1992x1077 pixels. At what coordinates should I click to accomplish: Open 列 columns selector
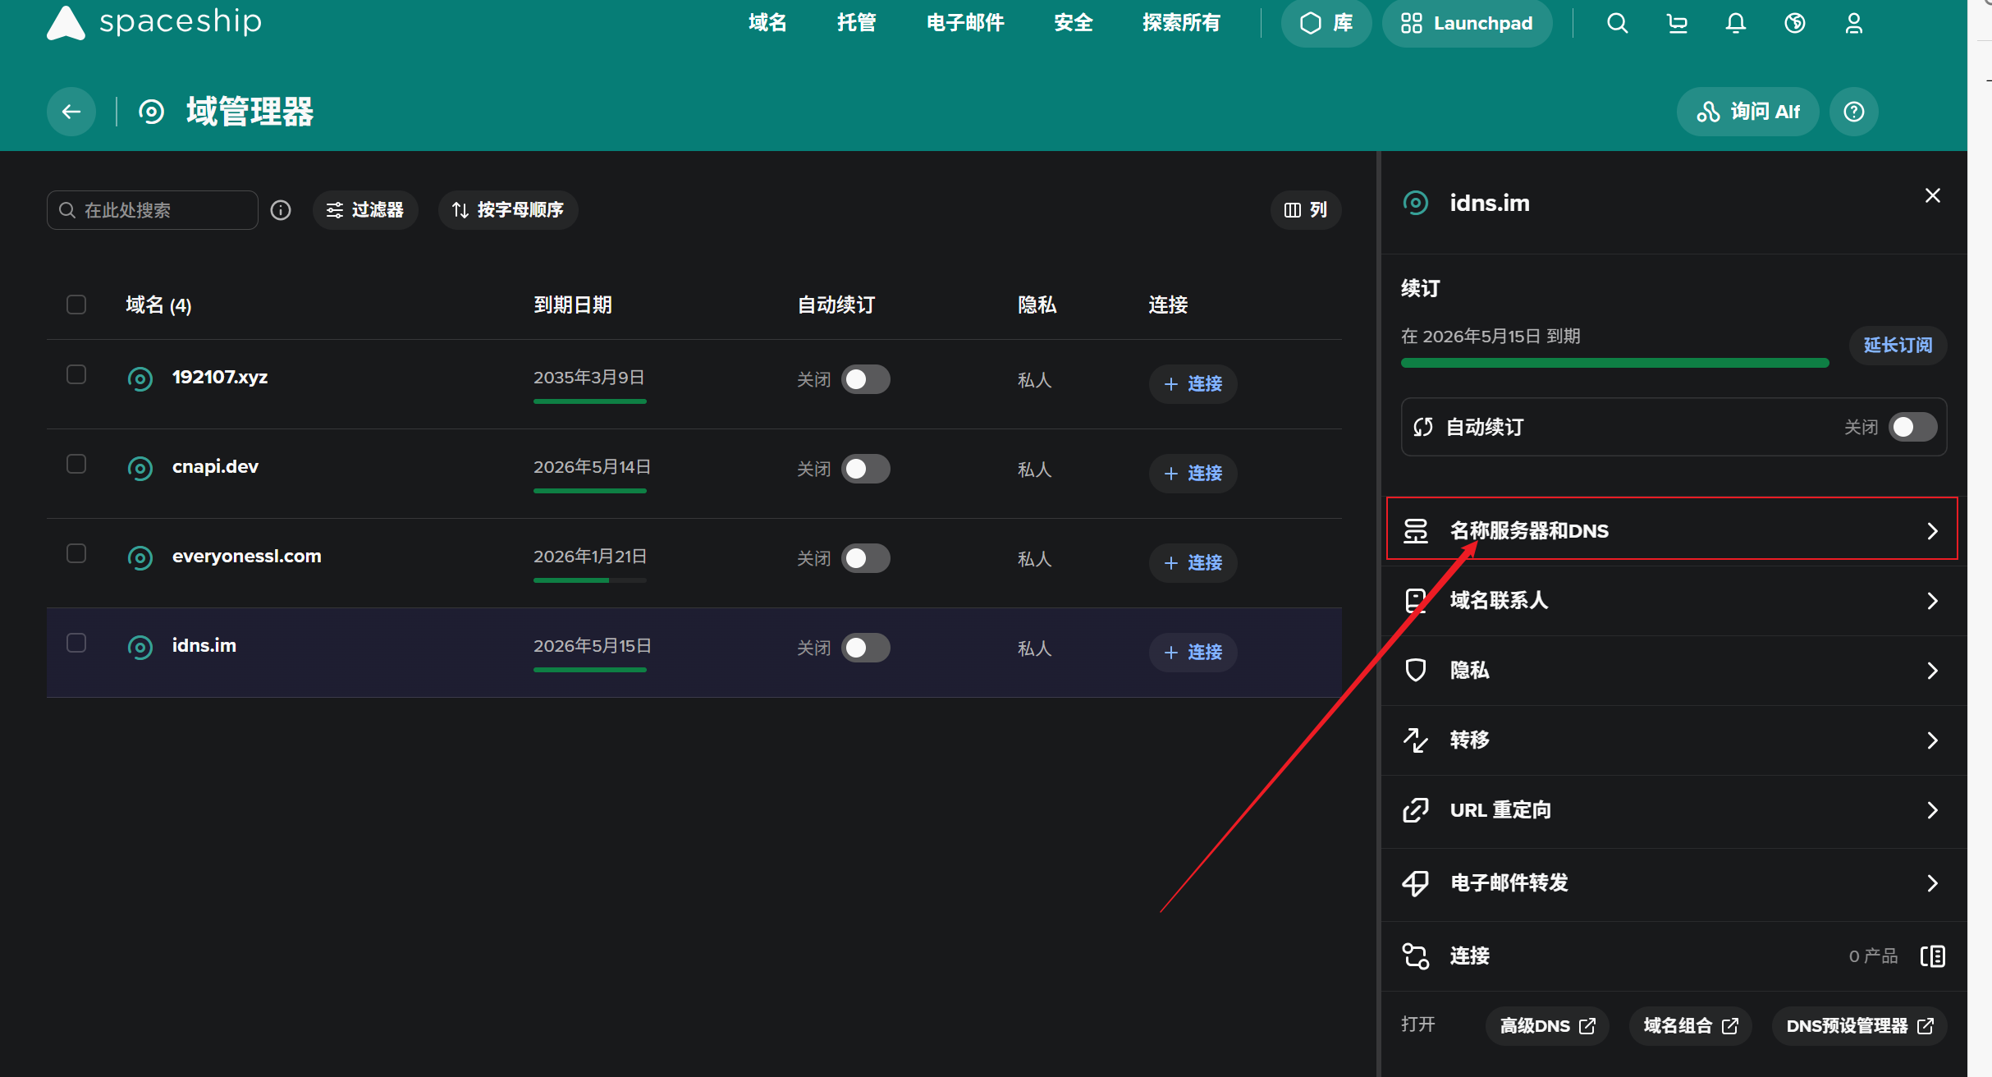pos(1306,210)
